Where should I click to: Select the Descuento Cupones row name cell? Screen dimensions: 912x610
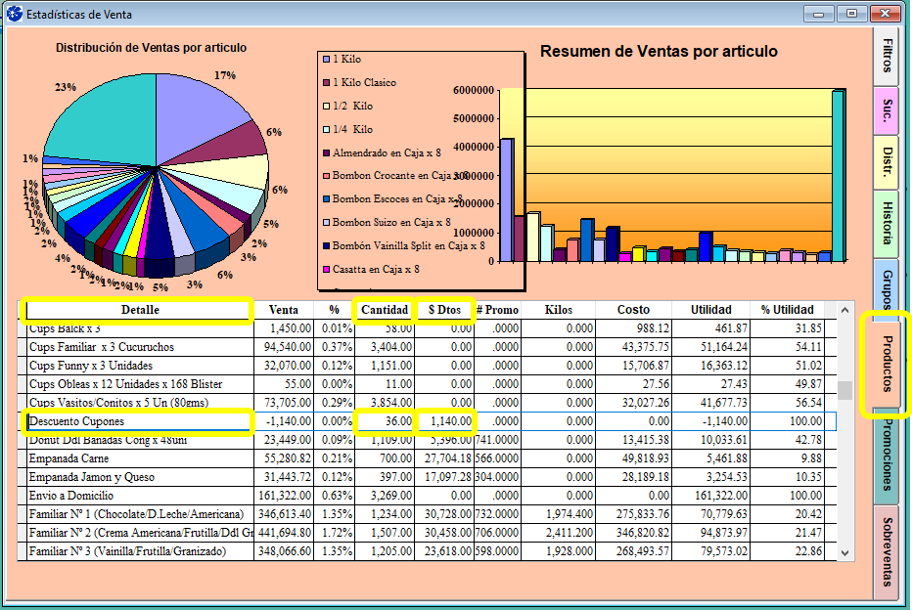(136, 421)
